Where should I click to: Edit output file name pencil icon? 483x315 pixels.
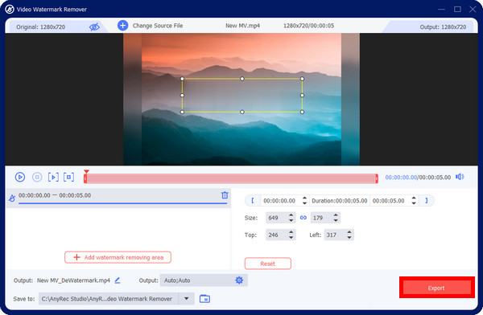[118, 280]
